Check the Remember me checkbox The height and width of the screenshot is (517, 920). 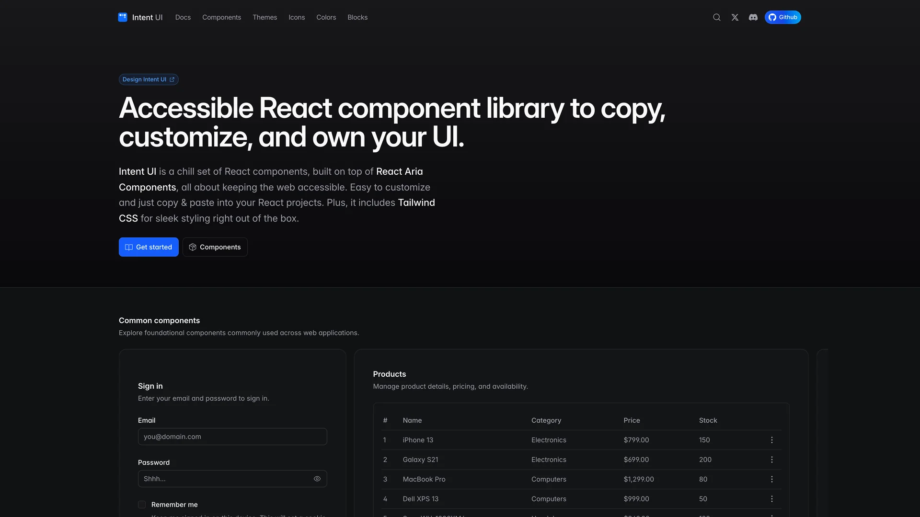coord(142,504)
